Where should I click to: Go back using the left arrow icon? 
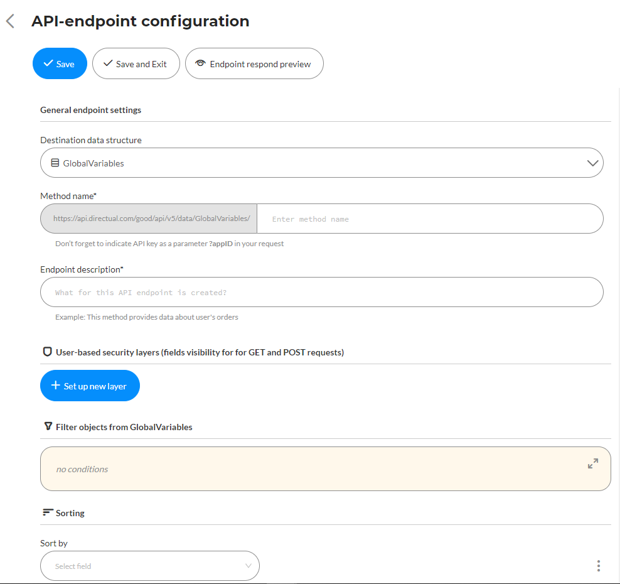10,21
